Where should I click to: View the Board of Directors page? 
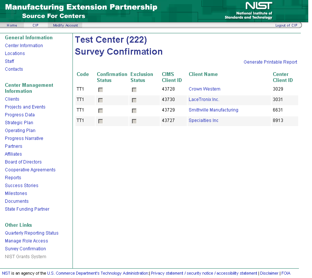[23, 162]
